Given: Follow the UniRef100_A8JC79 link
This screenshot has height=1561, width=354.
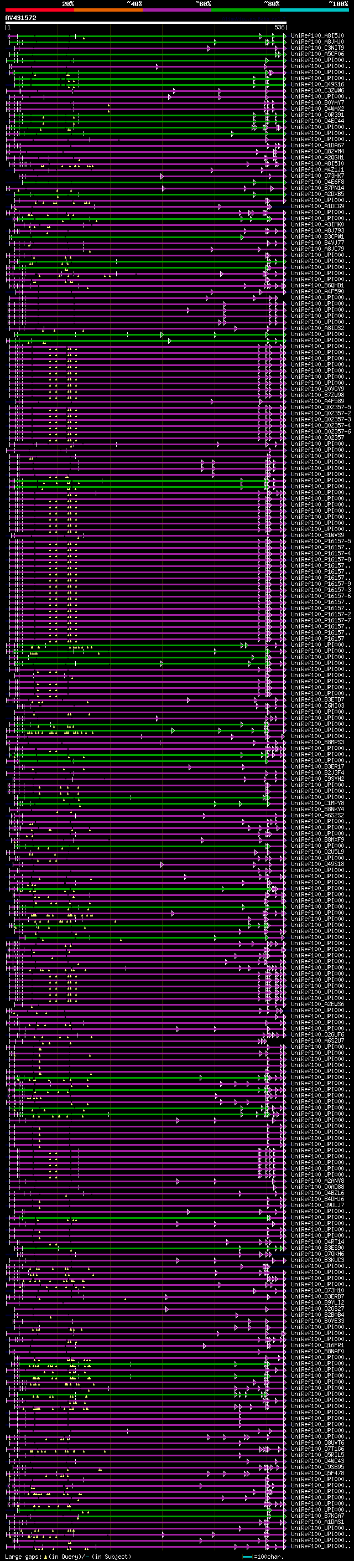Looking at the screenshot, I should click(317, 249).
